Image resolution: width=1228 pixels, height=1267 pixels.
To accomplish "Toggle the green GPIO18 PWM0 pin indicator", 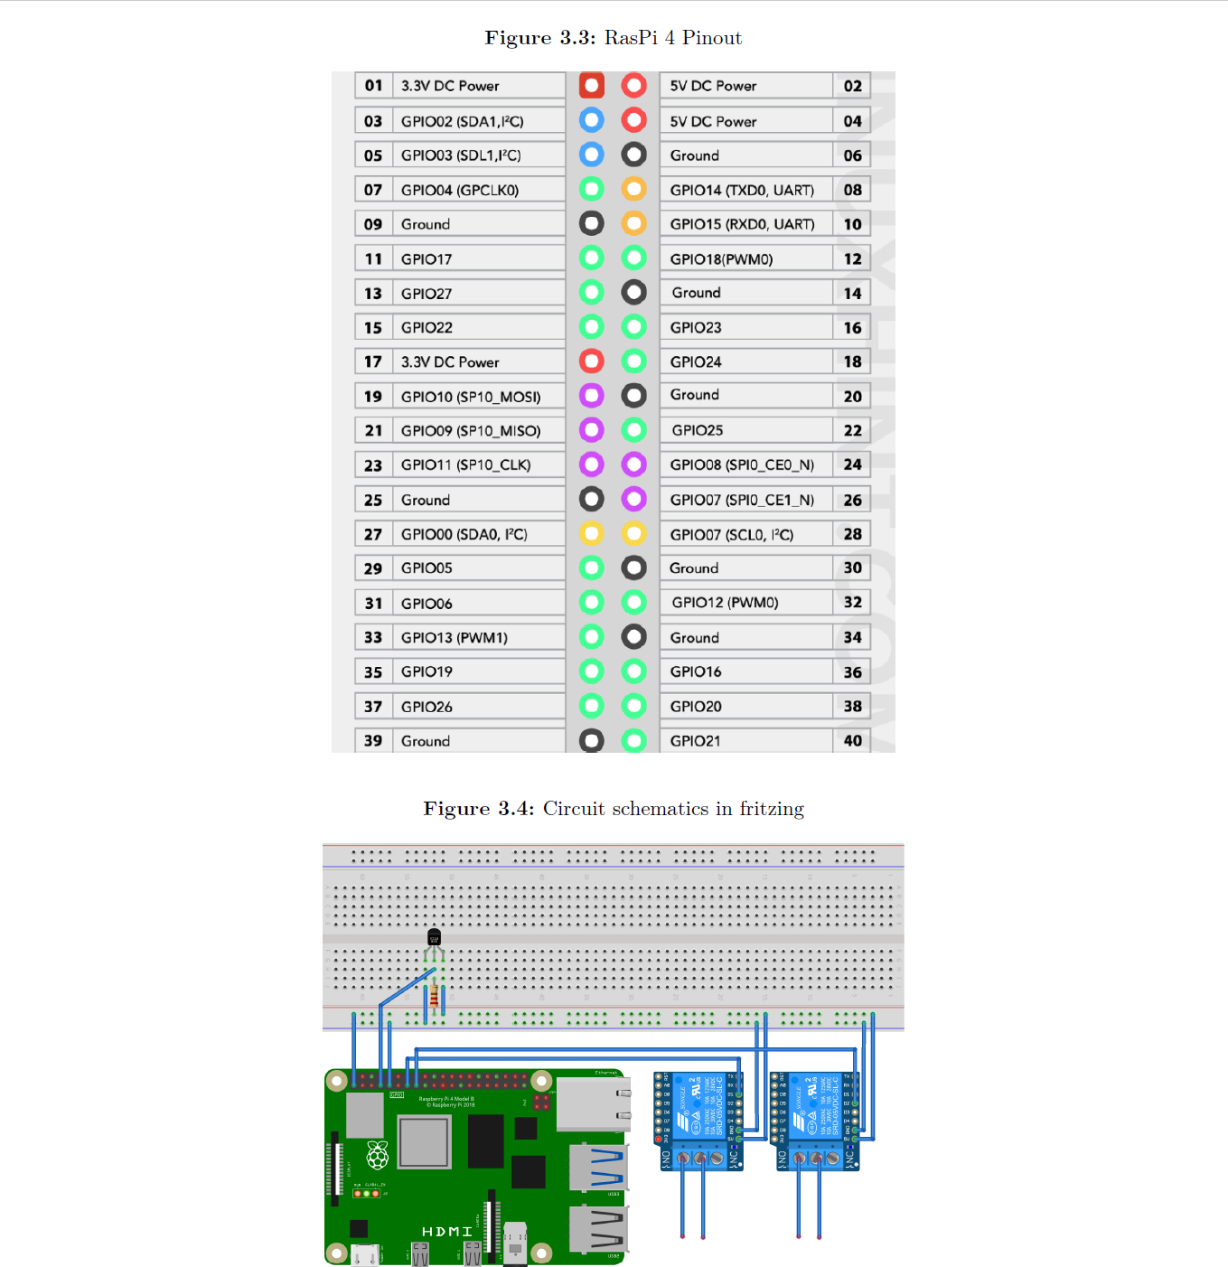I will click(x=633, y=258).
